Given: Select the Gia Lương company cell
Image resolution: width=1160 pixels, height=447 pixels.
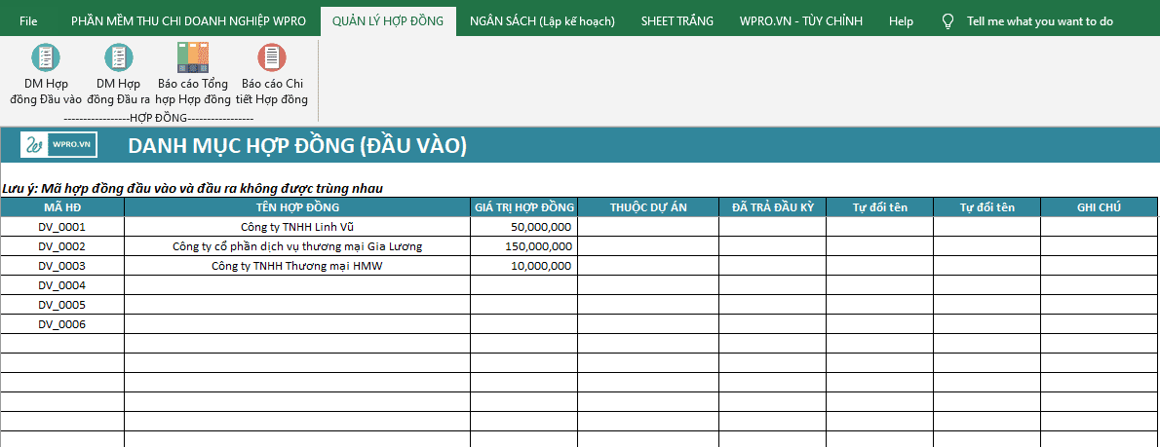Looking at the screenshot, I should 297,246.
